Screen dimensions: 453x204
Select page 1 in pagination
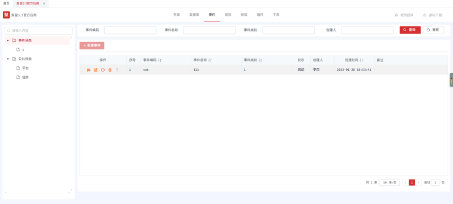click(x=412, y=182)
